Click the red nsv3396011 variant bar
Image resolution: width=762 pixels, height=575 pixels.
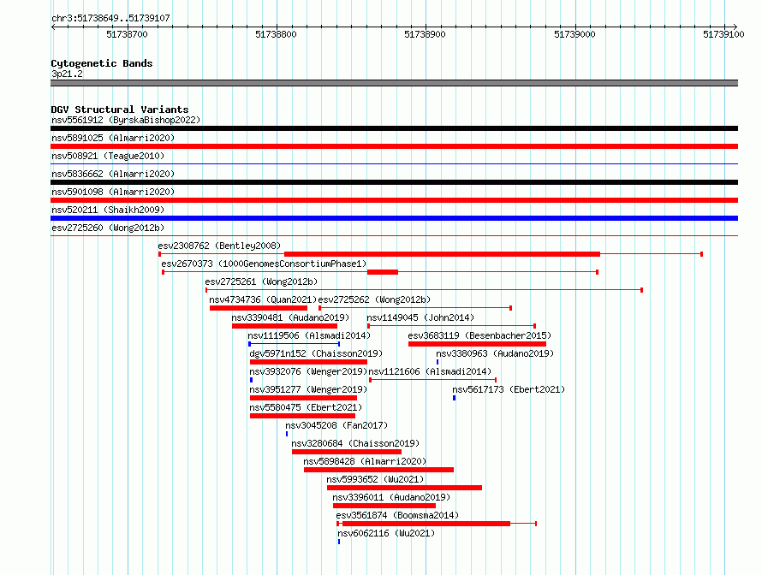click(384, 506)
